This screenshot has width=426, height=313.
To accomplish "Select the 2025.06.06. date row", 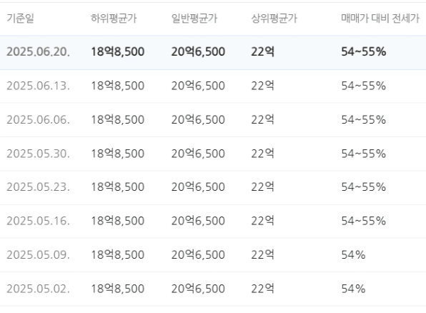I will point(213,120).
